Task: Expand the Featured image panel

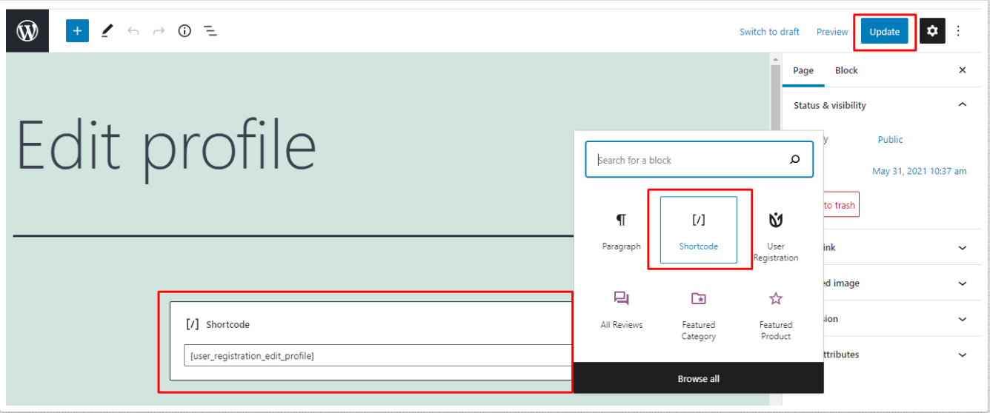Action: 903,283
